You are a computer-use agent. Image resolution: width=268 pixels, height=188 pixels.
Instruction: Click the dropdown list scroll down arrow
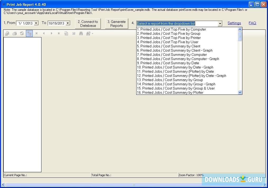click(x=240, y=92)
